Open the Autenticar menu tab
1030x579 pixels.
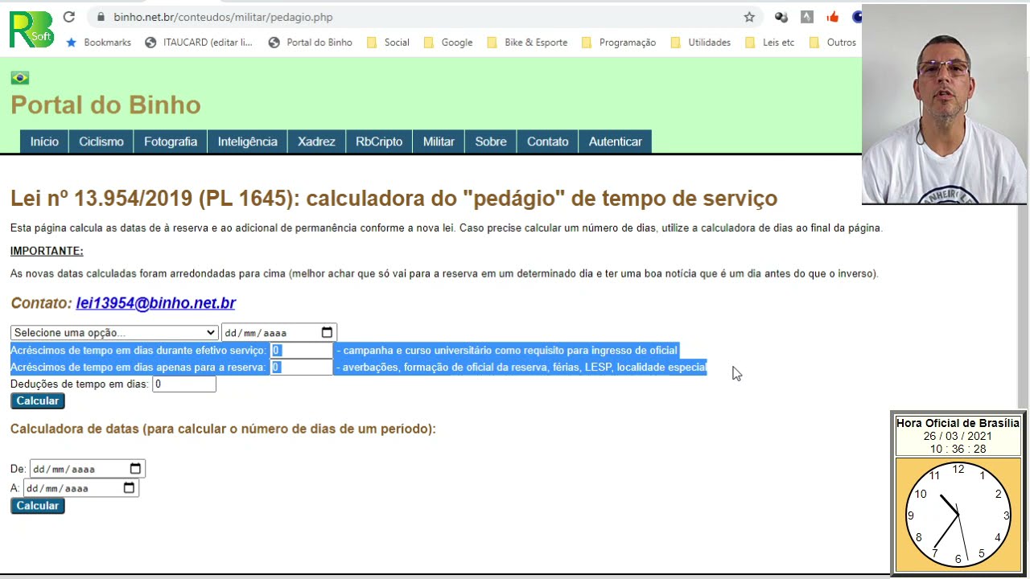pos(616,142)
